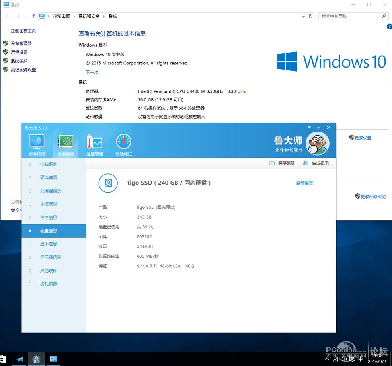Select 处理器信息 in the sidebar

point(50,191)
